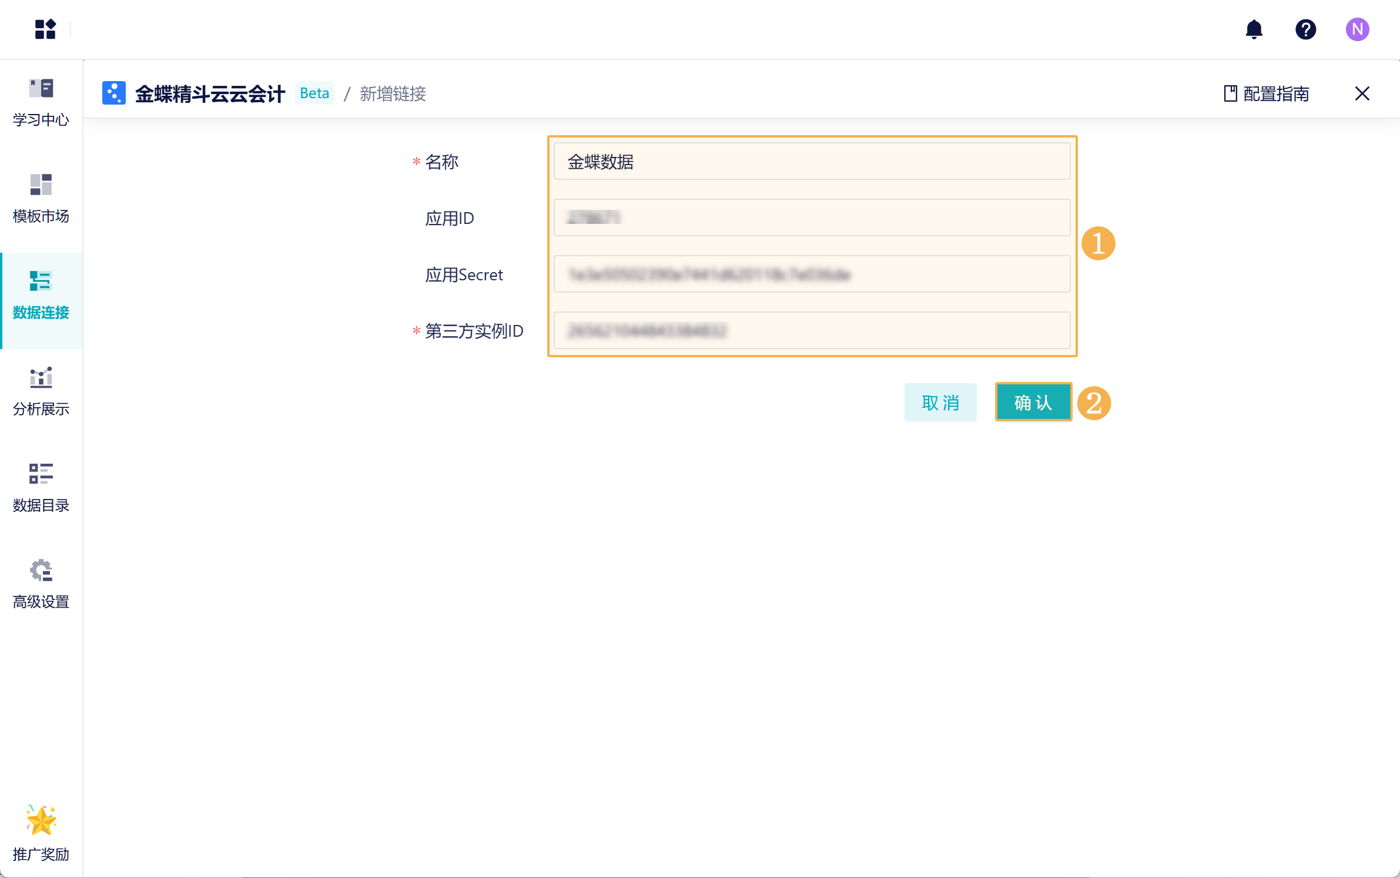Open 数据目录 in the sidebar
This screenshot has width=1400, height=878.
41,488
